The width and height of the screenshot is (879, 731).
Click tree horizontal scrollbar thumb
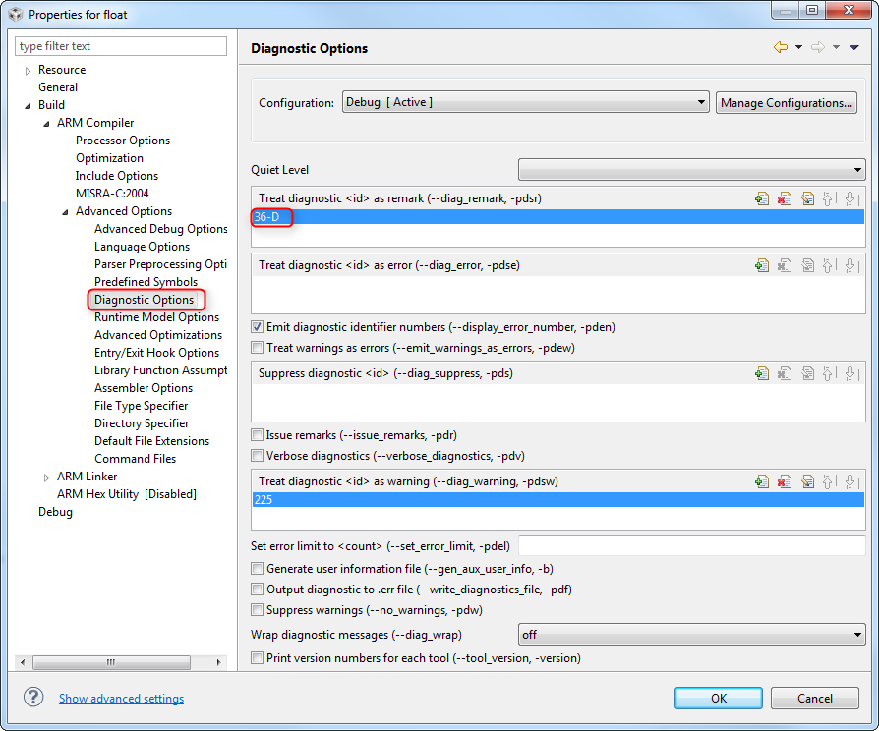pyautogui.click(x=111, y=662)
